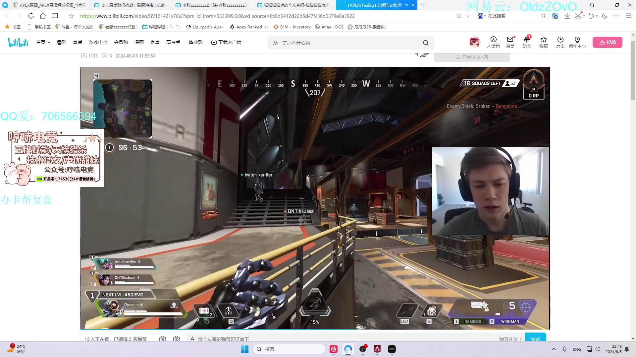Open the 消息 messages icon
The height and width of the screenshot is (357, 636).
click(x=510, y=42)
